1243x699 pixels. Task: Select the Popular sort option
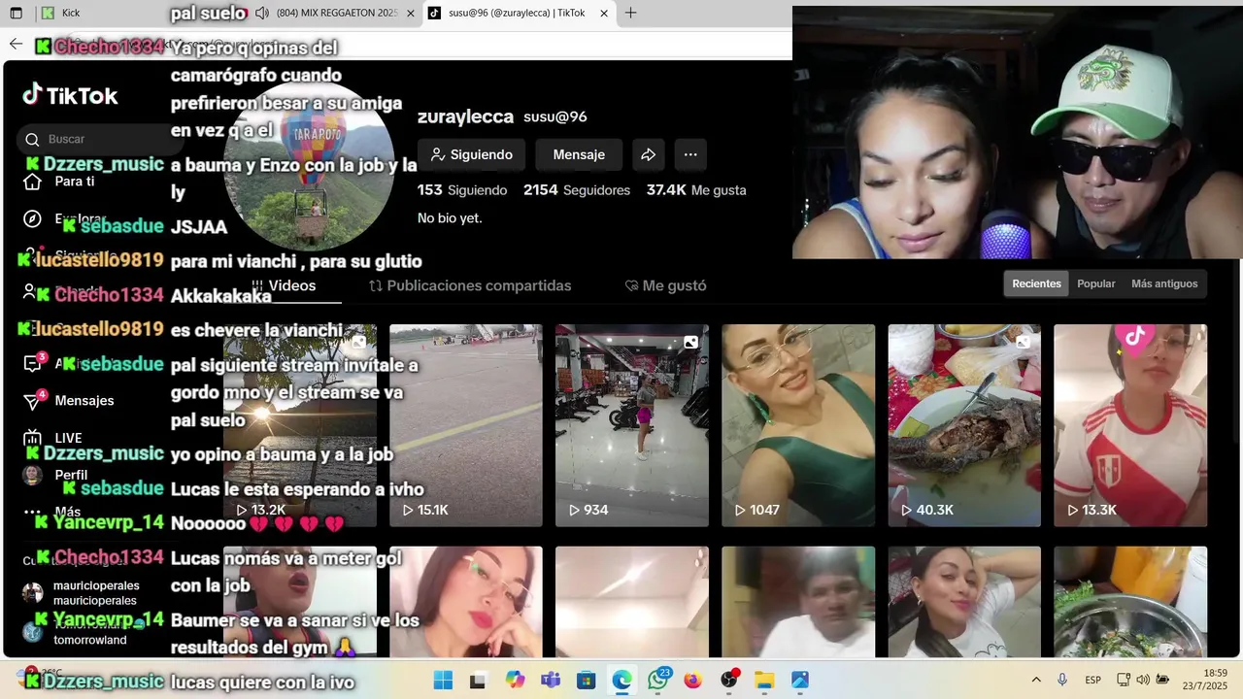[x=1096, y=283]
